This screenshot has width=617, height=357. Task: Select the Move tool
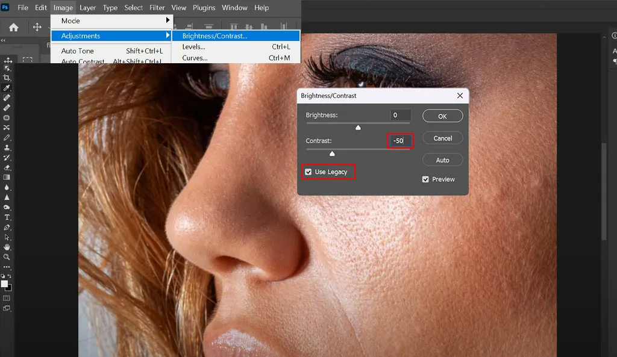point(8,61)
